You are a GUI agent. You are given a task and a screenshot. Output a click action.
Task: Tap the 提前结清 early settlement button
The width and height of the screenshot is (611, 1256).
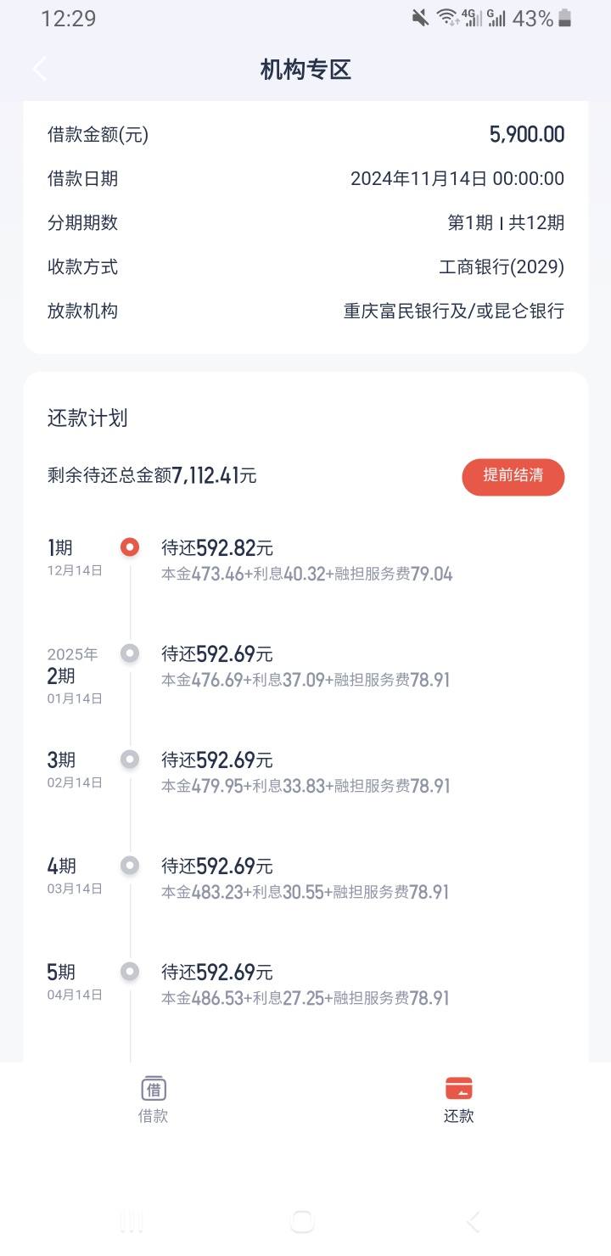(x=513, y=477)
